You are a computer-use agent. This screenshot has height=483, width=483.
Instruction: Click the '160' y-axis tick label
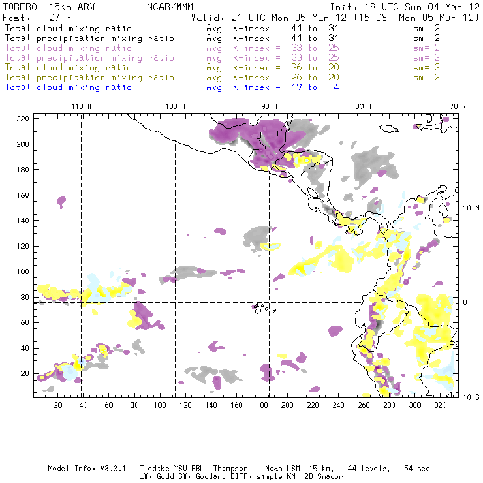coord(23,195)
